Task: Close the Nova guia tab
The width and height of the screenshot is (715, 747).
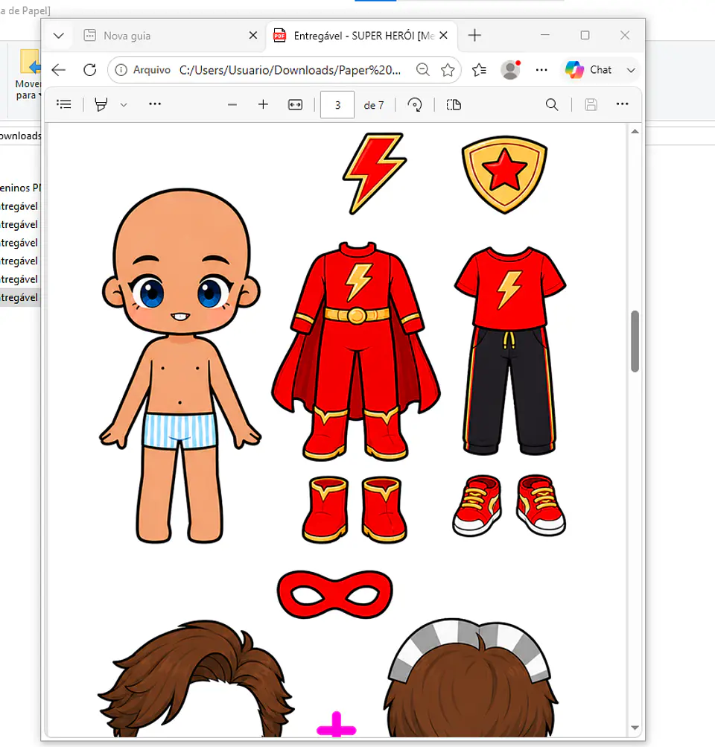Action: 253,35
